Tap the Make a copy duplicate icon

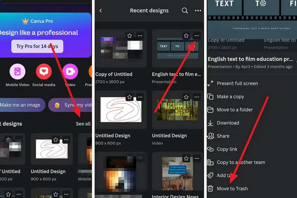click(x=210, y=97)
